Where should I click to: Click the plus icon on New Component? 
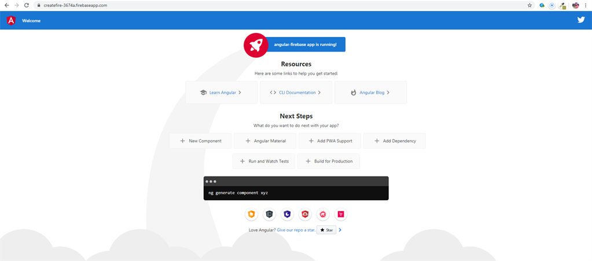click(183, 141)
